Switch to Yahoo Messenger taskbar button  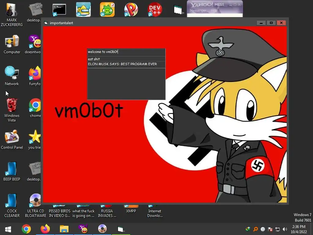[x=83, y=229]
